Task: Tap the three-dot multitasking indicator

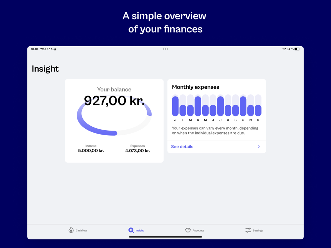Action: [x=165, y=49]
